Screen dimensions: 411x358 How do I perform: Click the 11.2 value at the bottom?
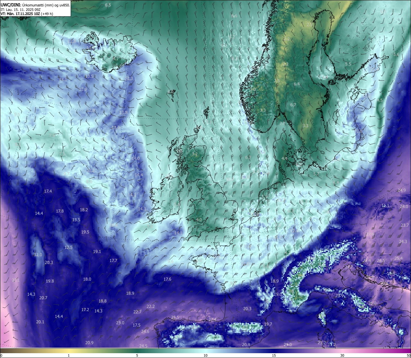[332, 345]
